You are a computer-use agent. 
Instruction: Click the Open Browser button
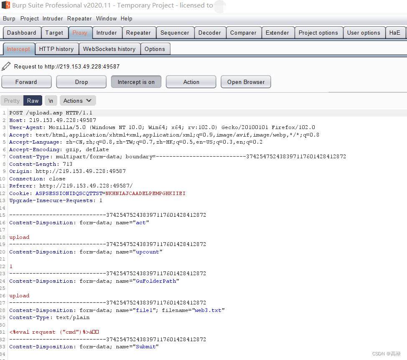(246, 82)
